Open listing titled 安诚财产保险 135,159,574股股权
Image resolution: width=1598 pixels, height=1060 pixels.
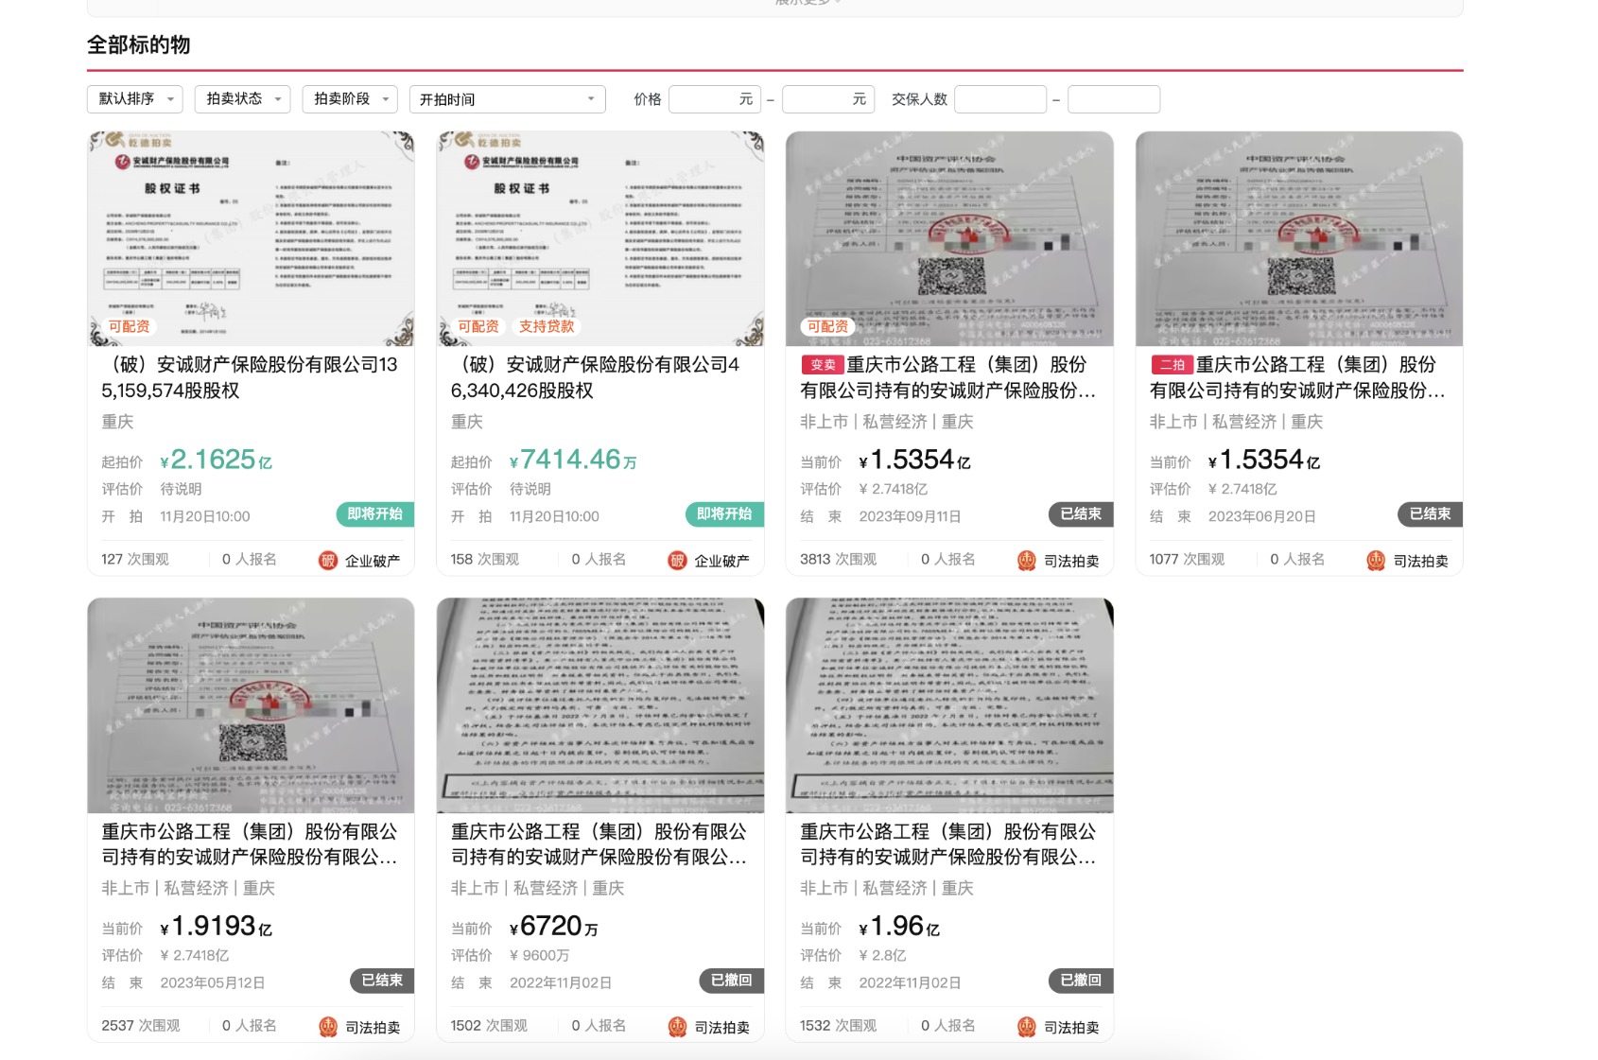(250, 377)
